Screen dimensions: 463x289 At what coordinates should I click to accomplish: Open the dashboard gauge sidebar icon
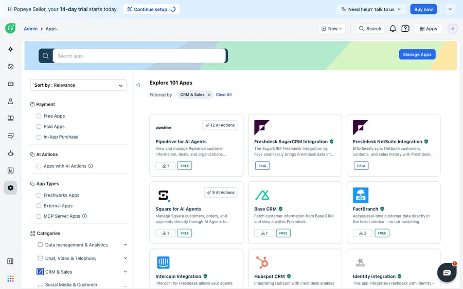11,67
